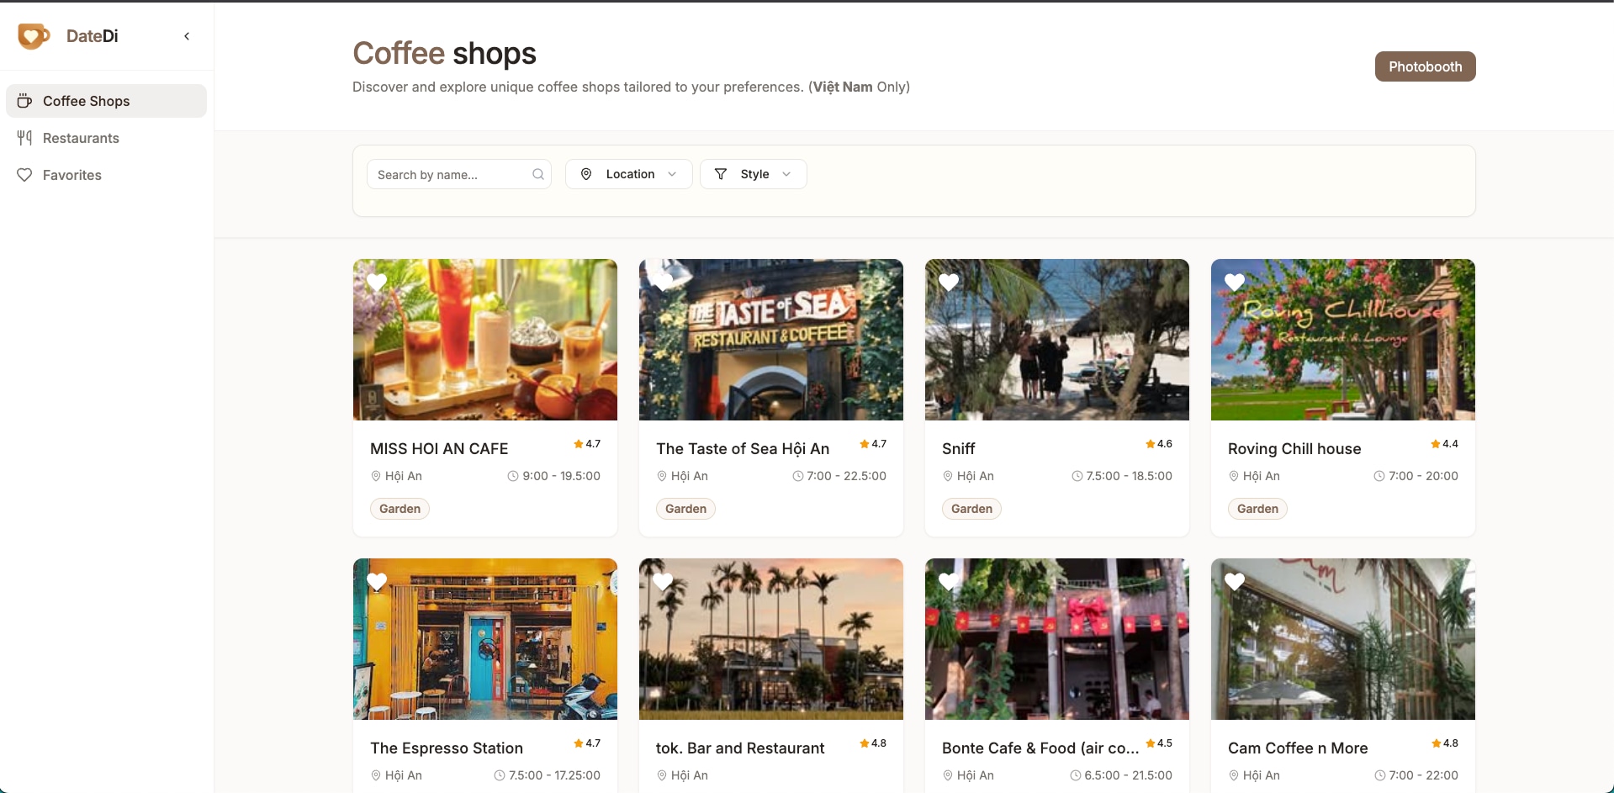This screenshot has height=793, width=1614.
Task: Favorite The Espresso Station with heart
Action: click(377, 582)
